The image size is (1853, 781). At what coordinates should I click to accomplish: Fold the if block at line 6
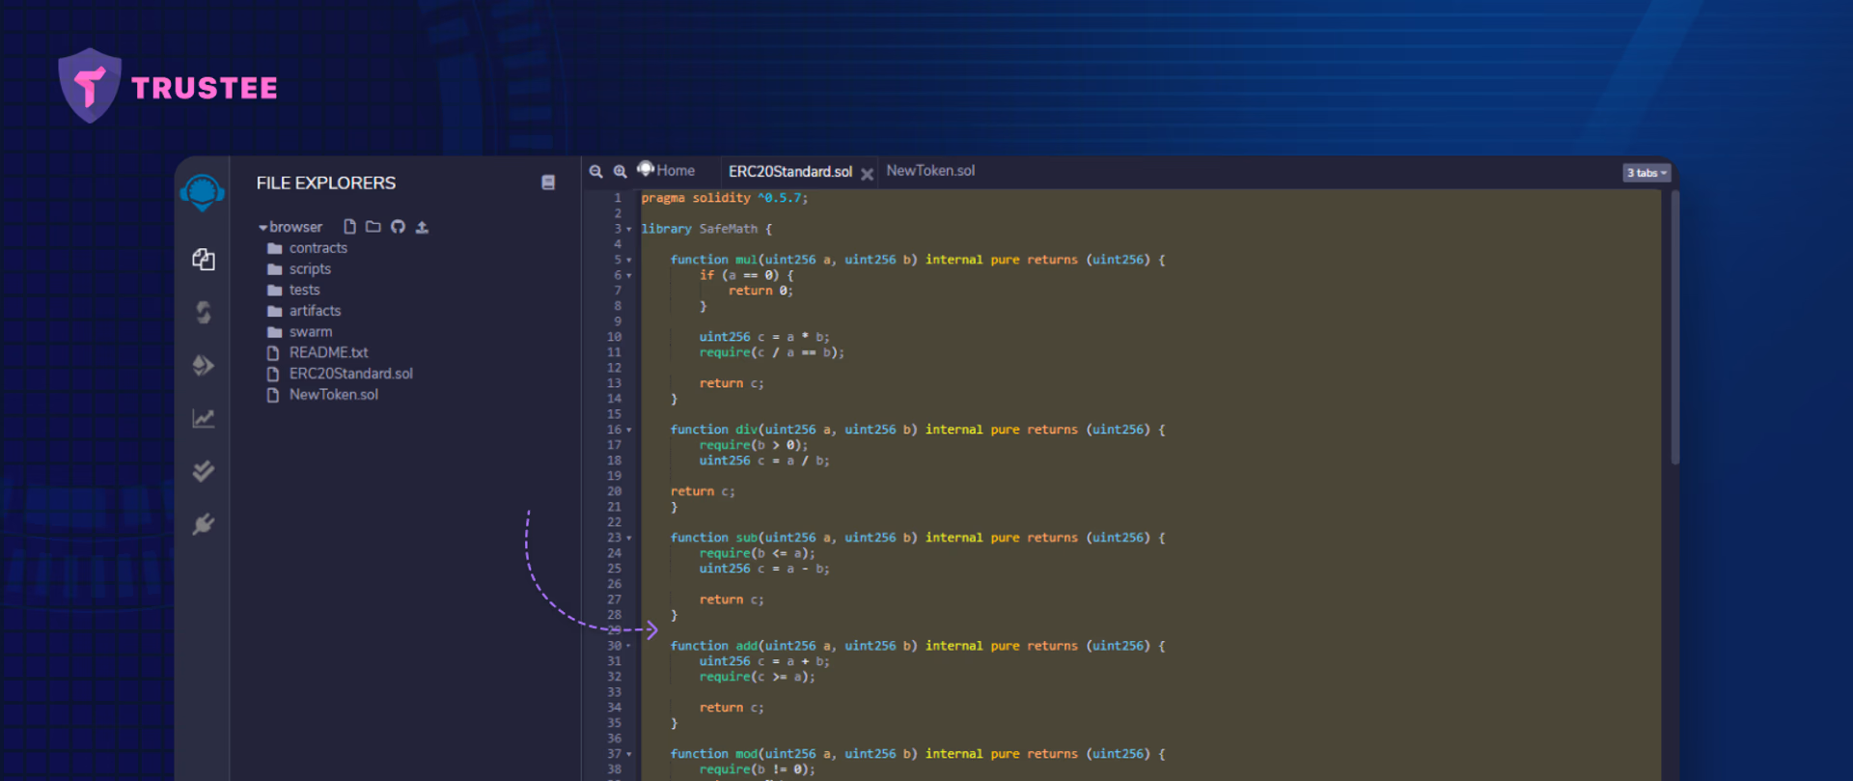(x=629, y=276)
